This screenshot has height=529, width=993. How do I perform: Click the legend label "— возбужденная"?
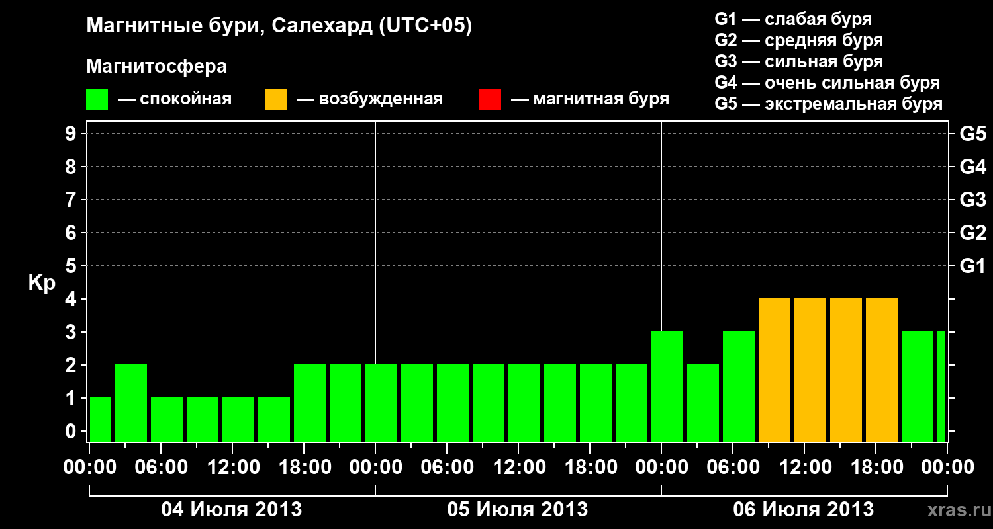click(369, 99)
